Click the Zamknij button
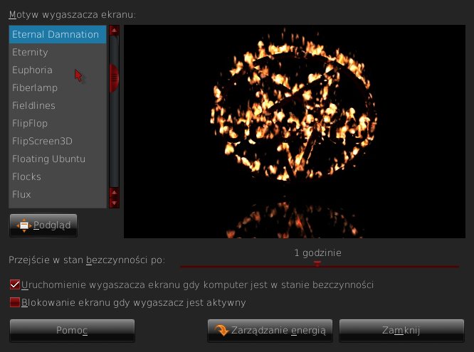 401,331
